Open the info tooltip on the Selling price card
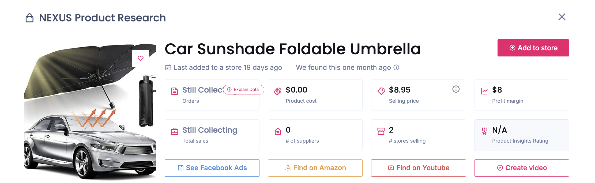 tap(456, 89)
